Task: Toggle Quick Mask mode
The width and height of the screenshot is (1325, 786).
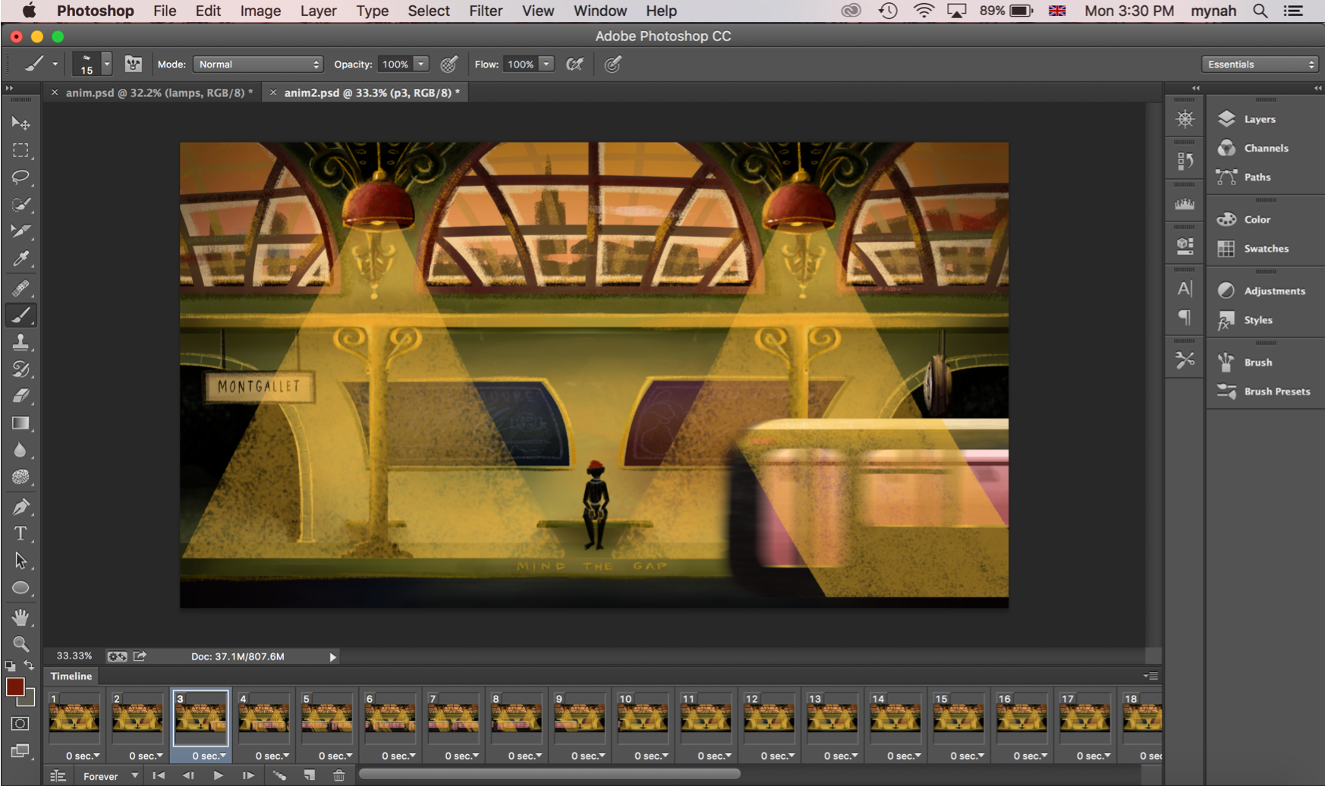Action: click(x=20, y=724)
